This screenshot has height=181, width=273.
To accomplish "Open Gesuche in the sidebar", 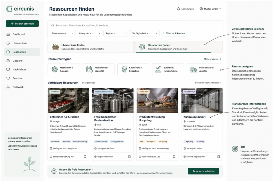I will pyautogui.click(x=22, y=61).
